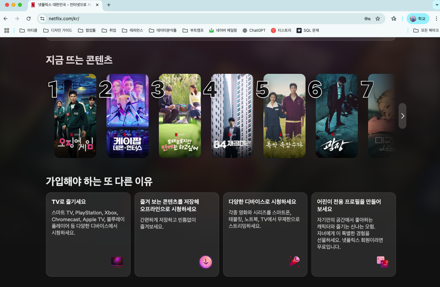This screenshot has height=287, width=440.
Task: Click the kids faces icon in profile card
Action: (383, 262)
